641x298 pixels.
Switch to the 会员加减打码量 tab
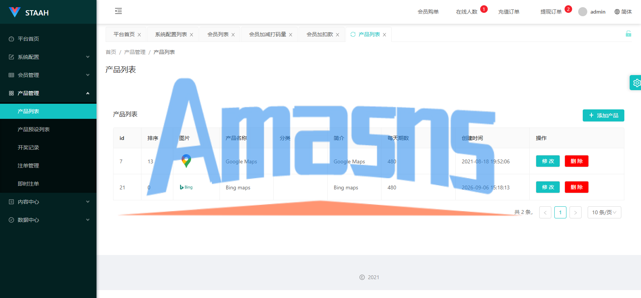coord(268,34)
